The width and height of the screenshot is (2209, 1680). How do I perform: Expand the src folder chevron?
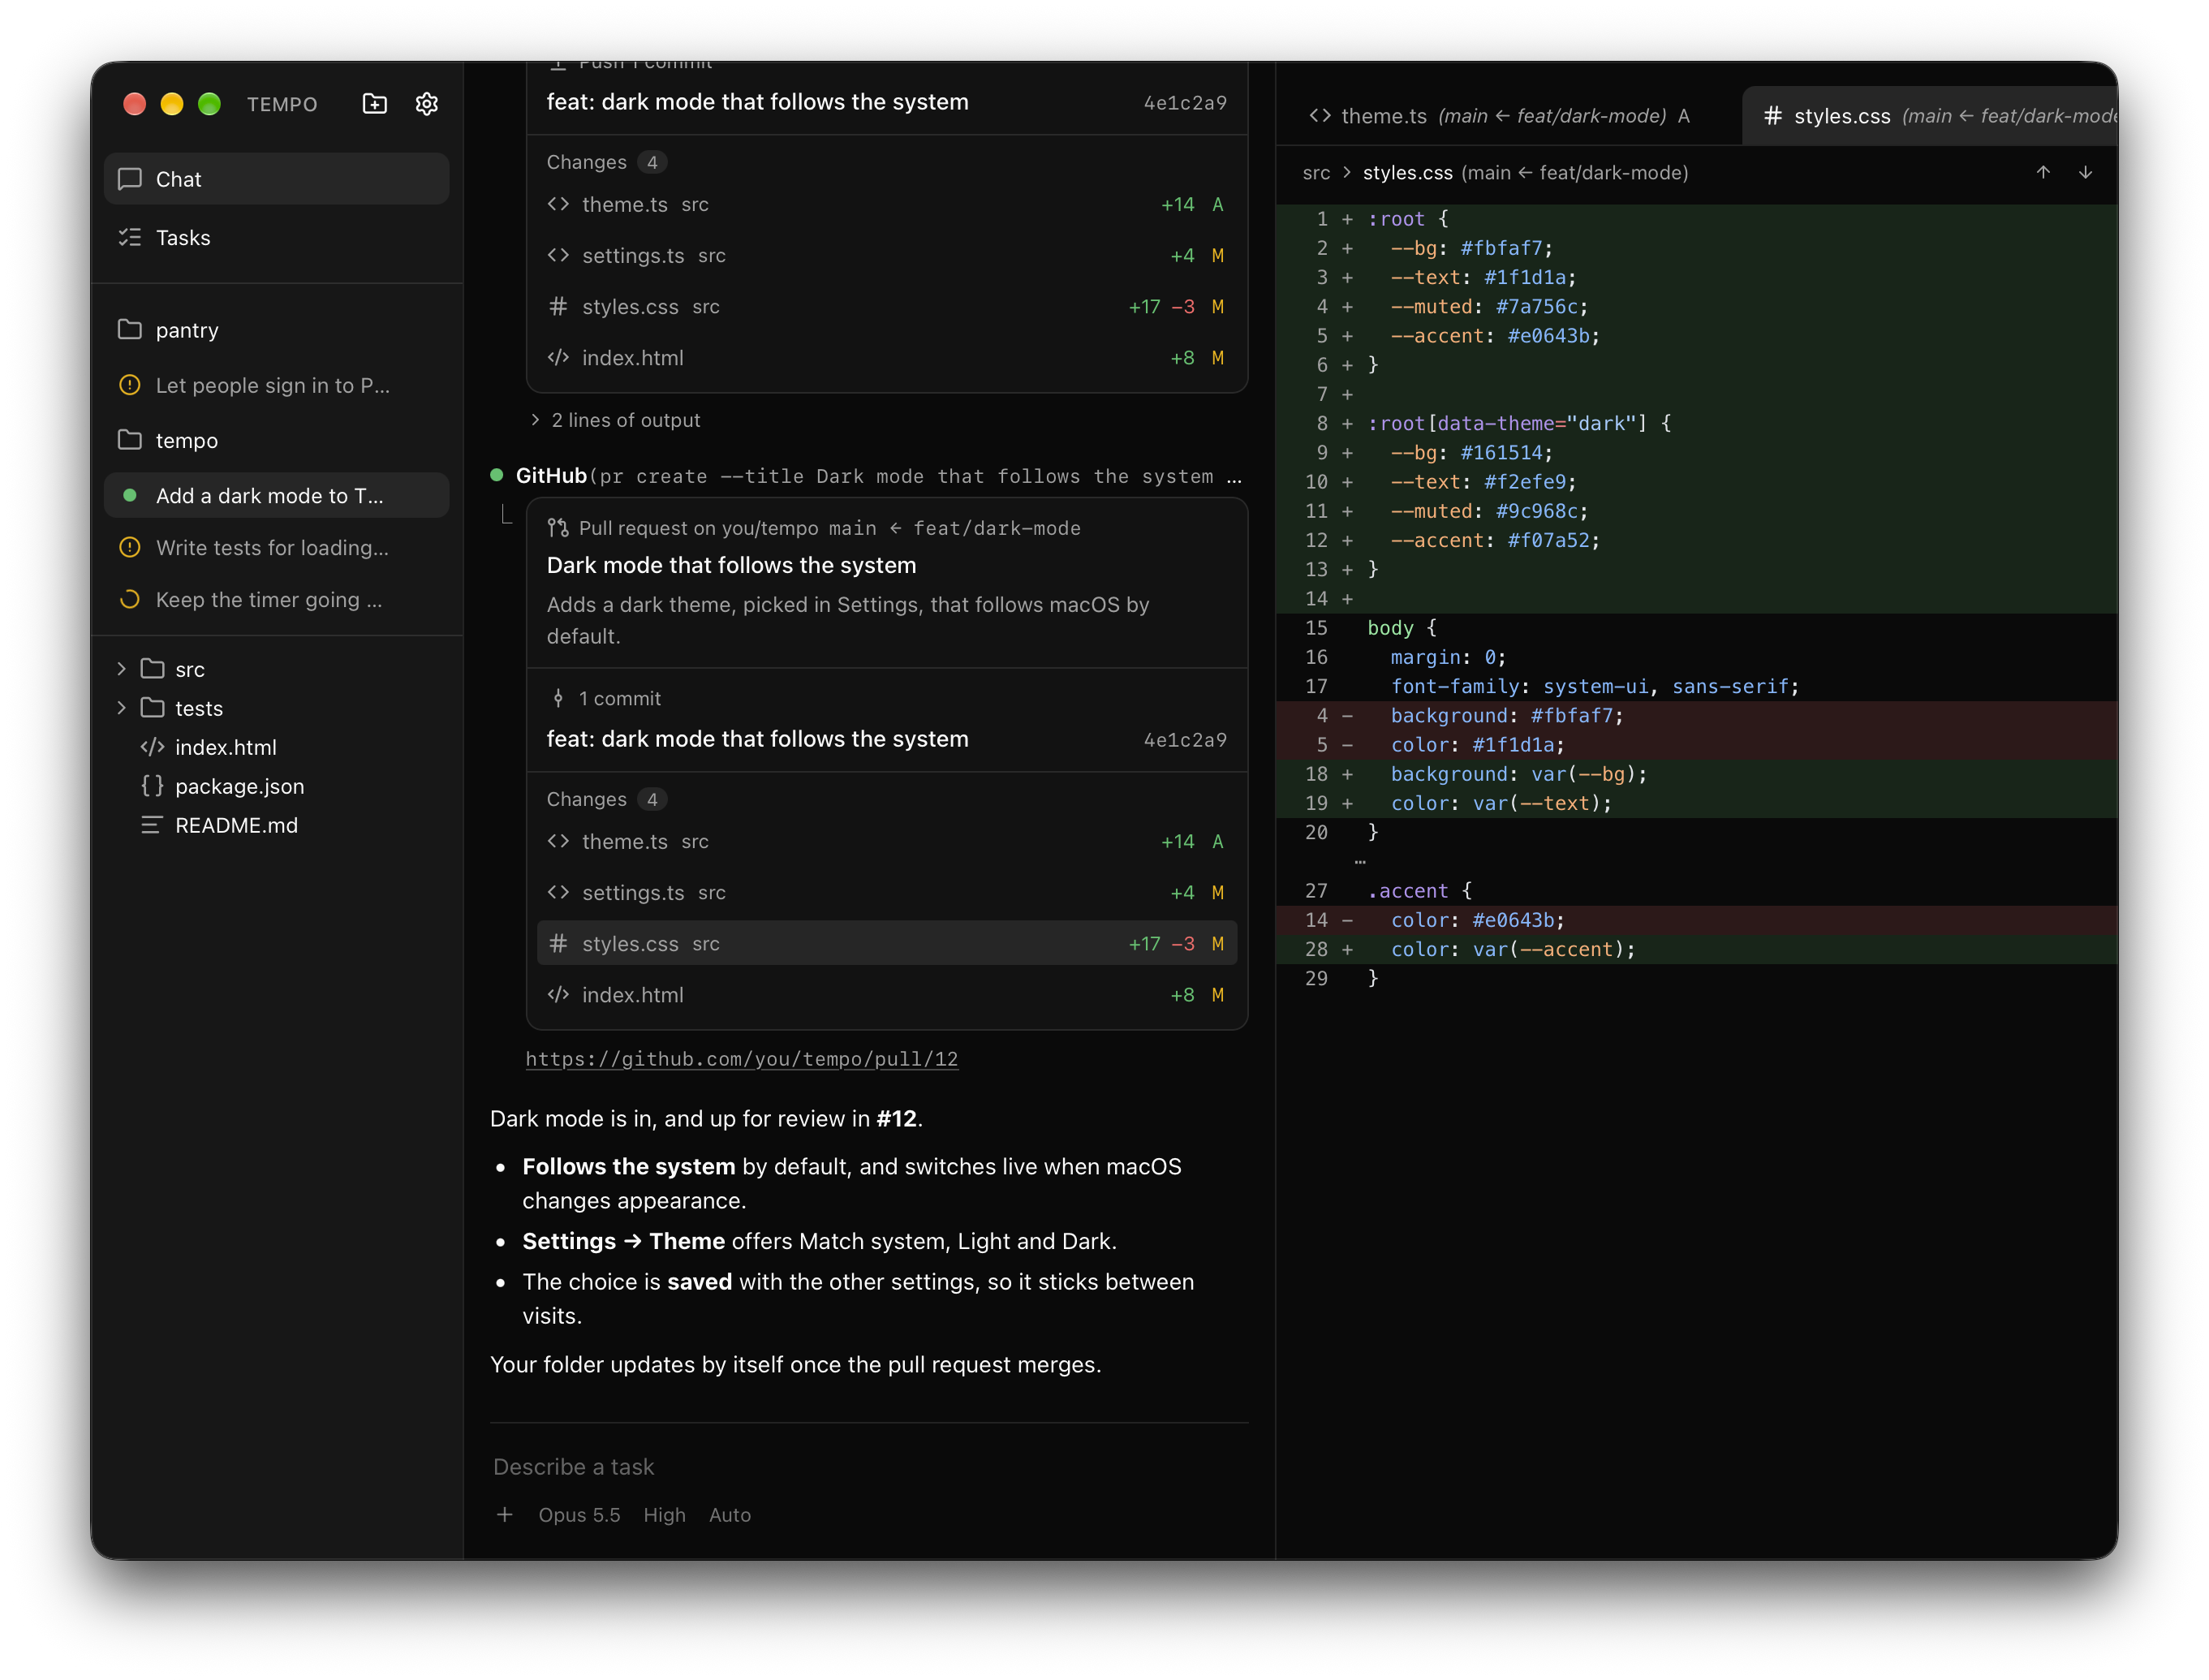pyautogui.click(x=122, y=668)
